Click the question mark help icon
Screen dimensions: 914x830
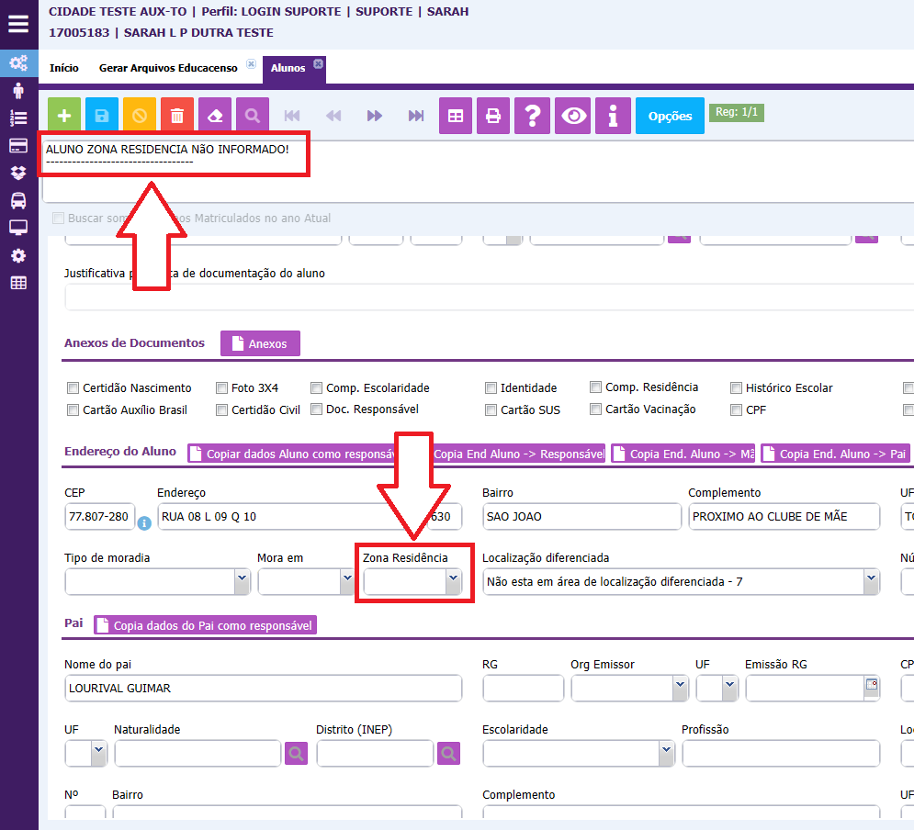click(532, 116)
